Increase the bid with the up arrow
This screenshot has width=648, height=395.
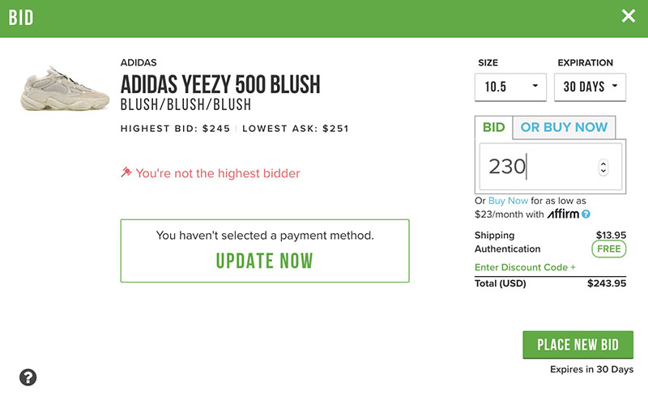point(603,163)
